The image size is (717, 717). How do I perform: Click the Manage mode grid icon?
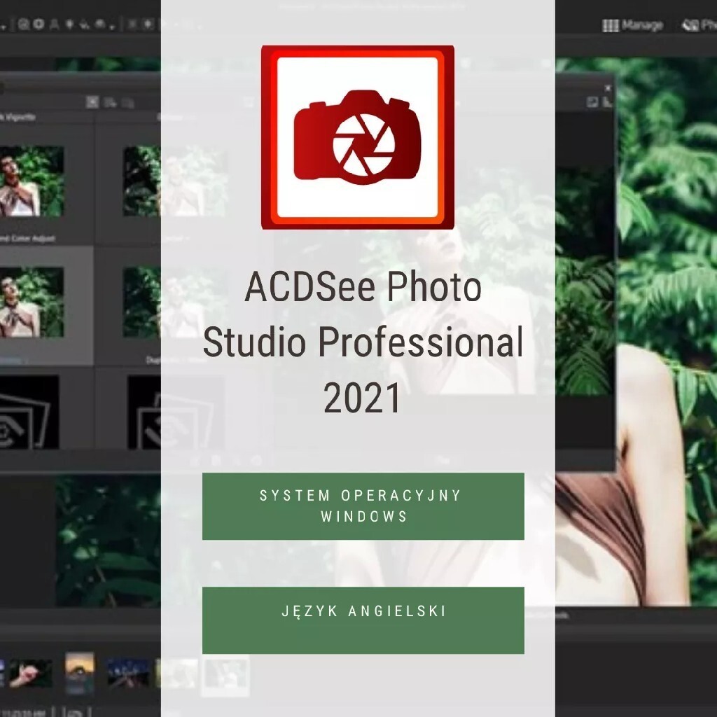(x=609, y=25)
